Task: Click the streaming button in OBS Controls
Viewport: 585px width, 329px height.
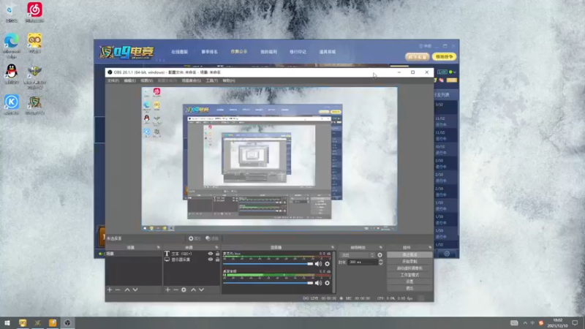Action: 409,254
